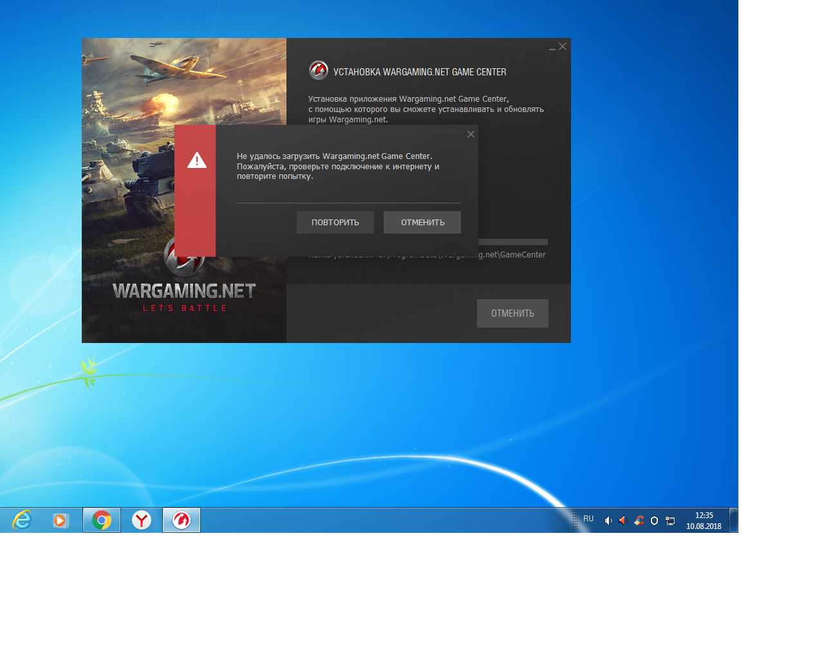Click ОТМЕНИТЬ in the error dialog
Viewport: 824px width, 659px height.
422,223
